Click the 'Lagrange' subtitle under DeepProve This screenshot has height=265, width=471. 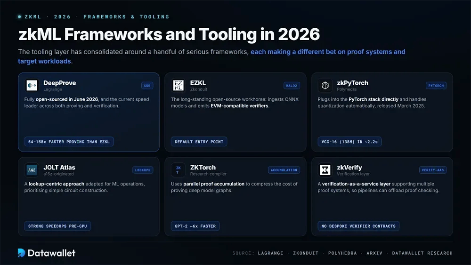click(x=53, y=89)
